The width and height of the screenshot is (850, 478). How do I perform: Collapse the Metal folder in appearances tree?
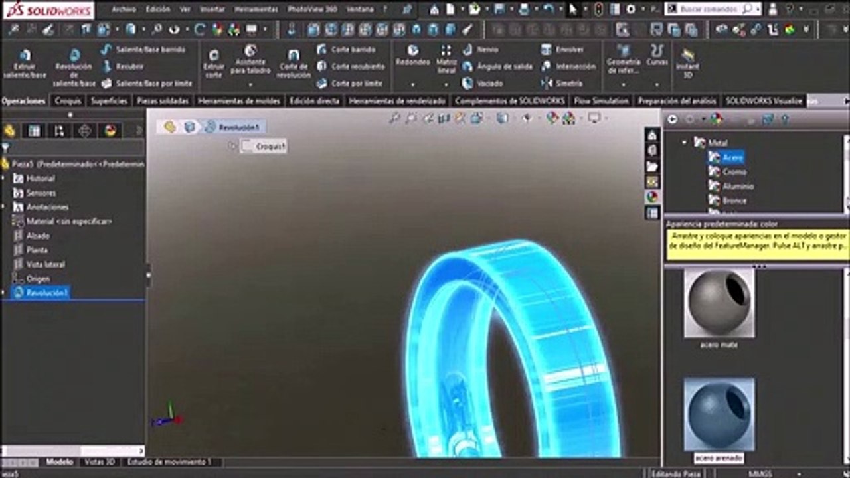tap(685, 143)
